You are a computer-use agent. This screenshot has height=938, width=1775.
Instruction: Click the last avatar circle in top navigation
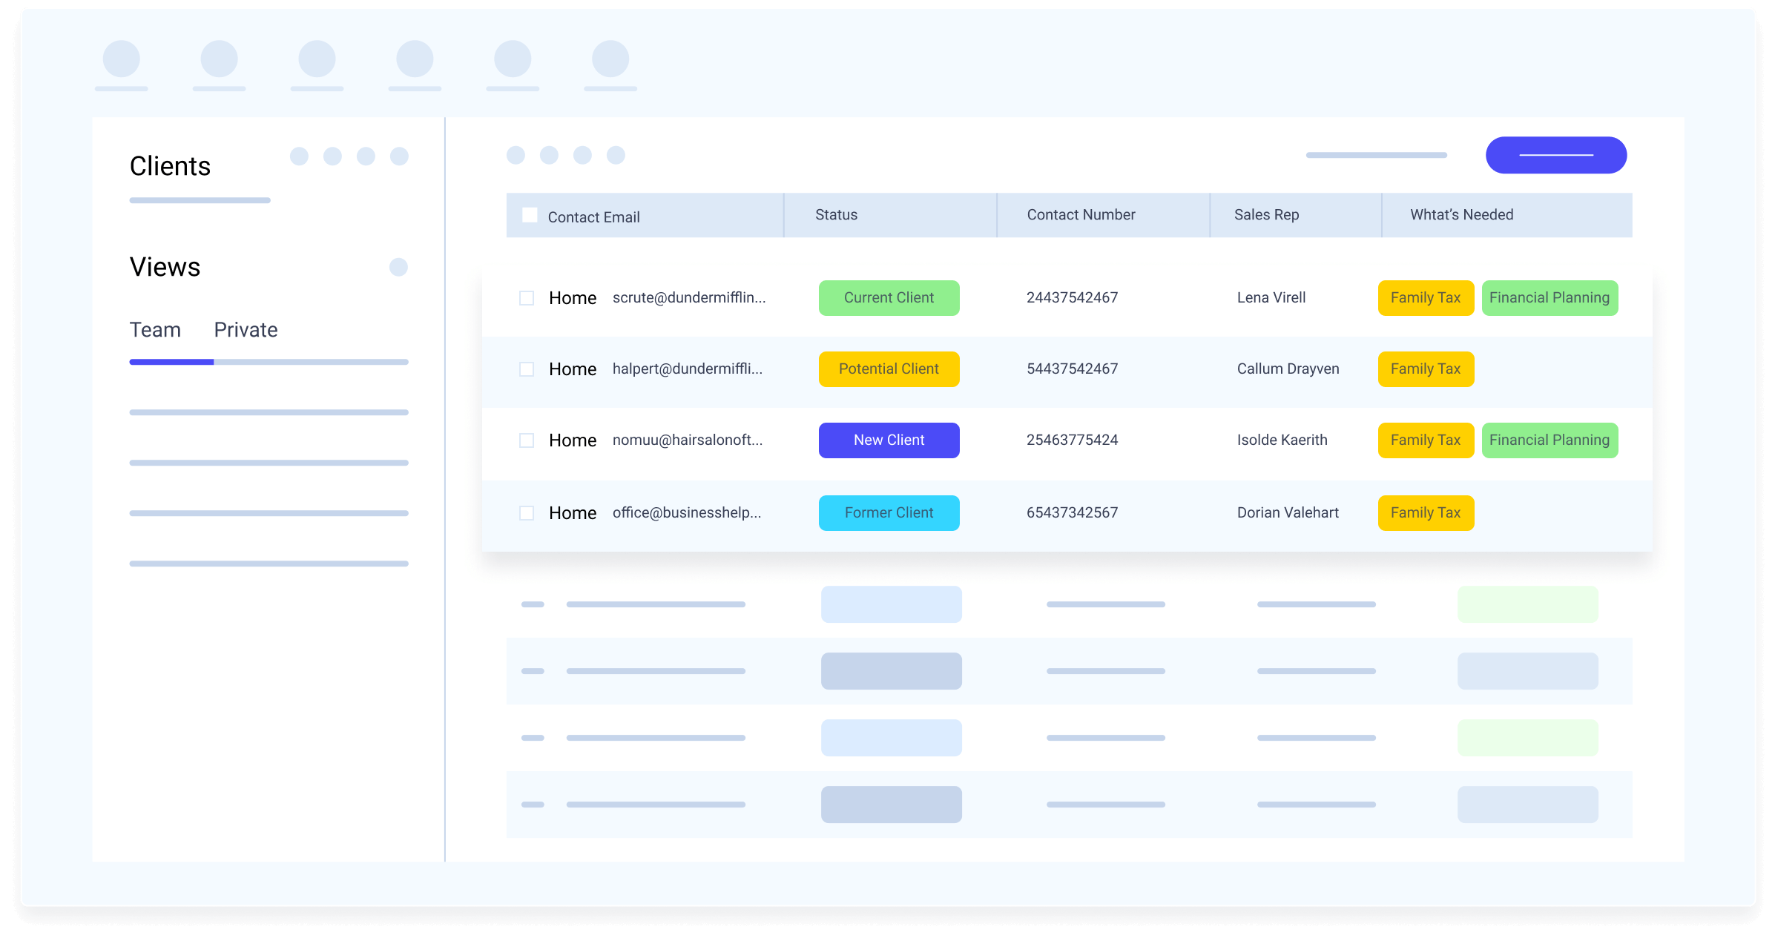point(610,59)
